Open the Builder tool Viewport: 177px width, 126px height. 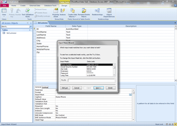(18, 12)
